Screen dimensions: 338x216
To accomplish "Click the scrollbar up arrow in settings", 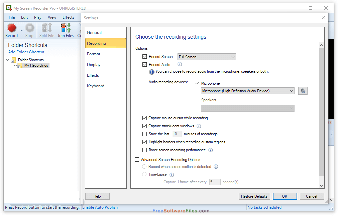I will pos(321,45).
